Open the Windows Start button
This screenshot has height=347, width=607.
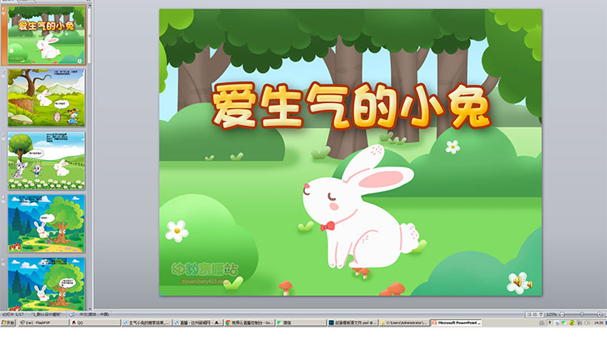tap(8, 322)
